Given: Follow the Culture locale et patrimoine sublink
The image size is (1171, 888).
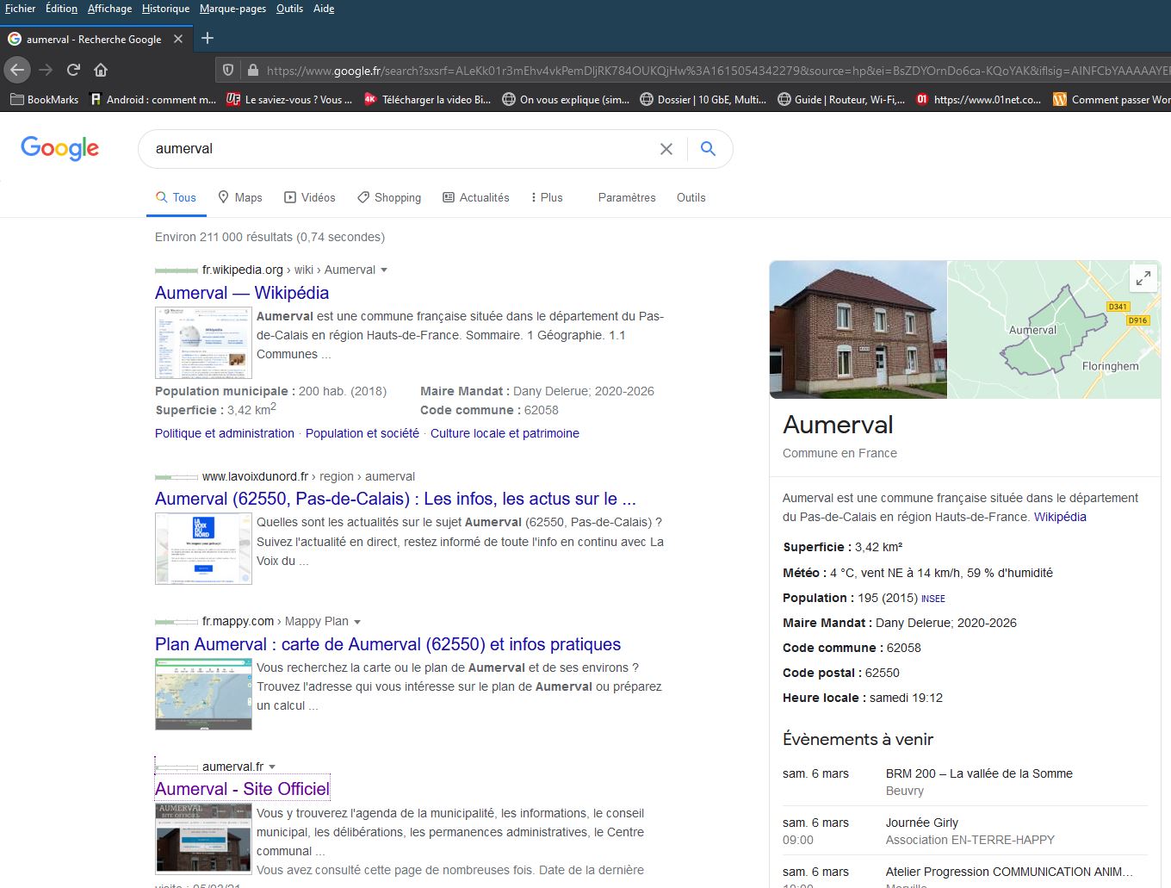Looking at the screenshot, I should 505,433.
